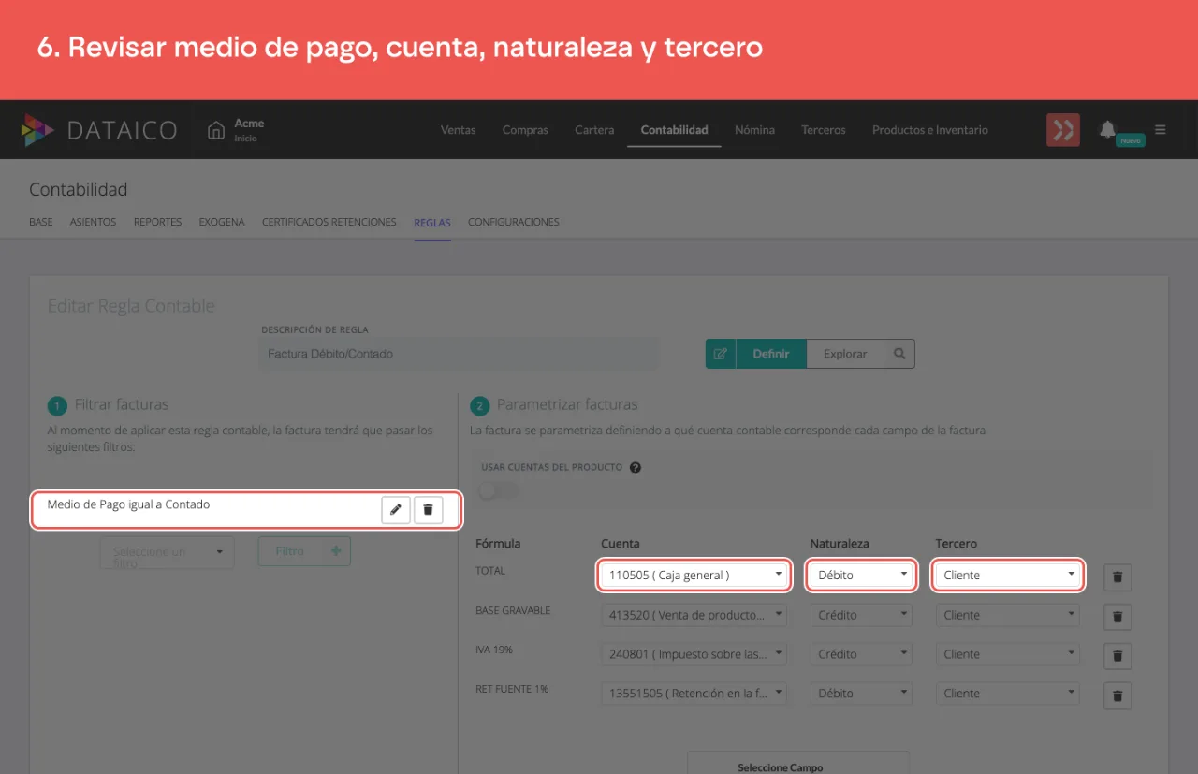Click the Seleccione Campo button
The image size is (1198, 774).
[x=798, y=762]
